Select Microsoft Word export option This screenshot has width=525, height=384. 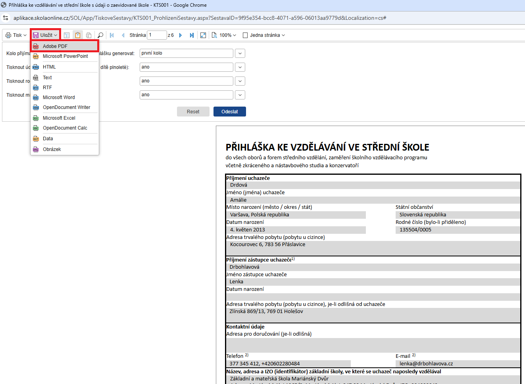pos(65,97)
